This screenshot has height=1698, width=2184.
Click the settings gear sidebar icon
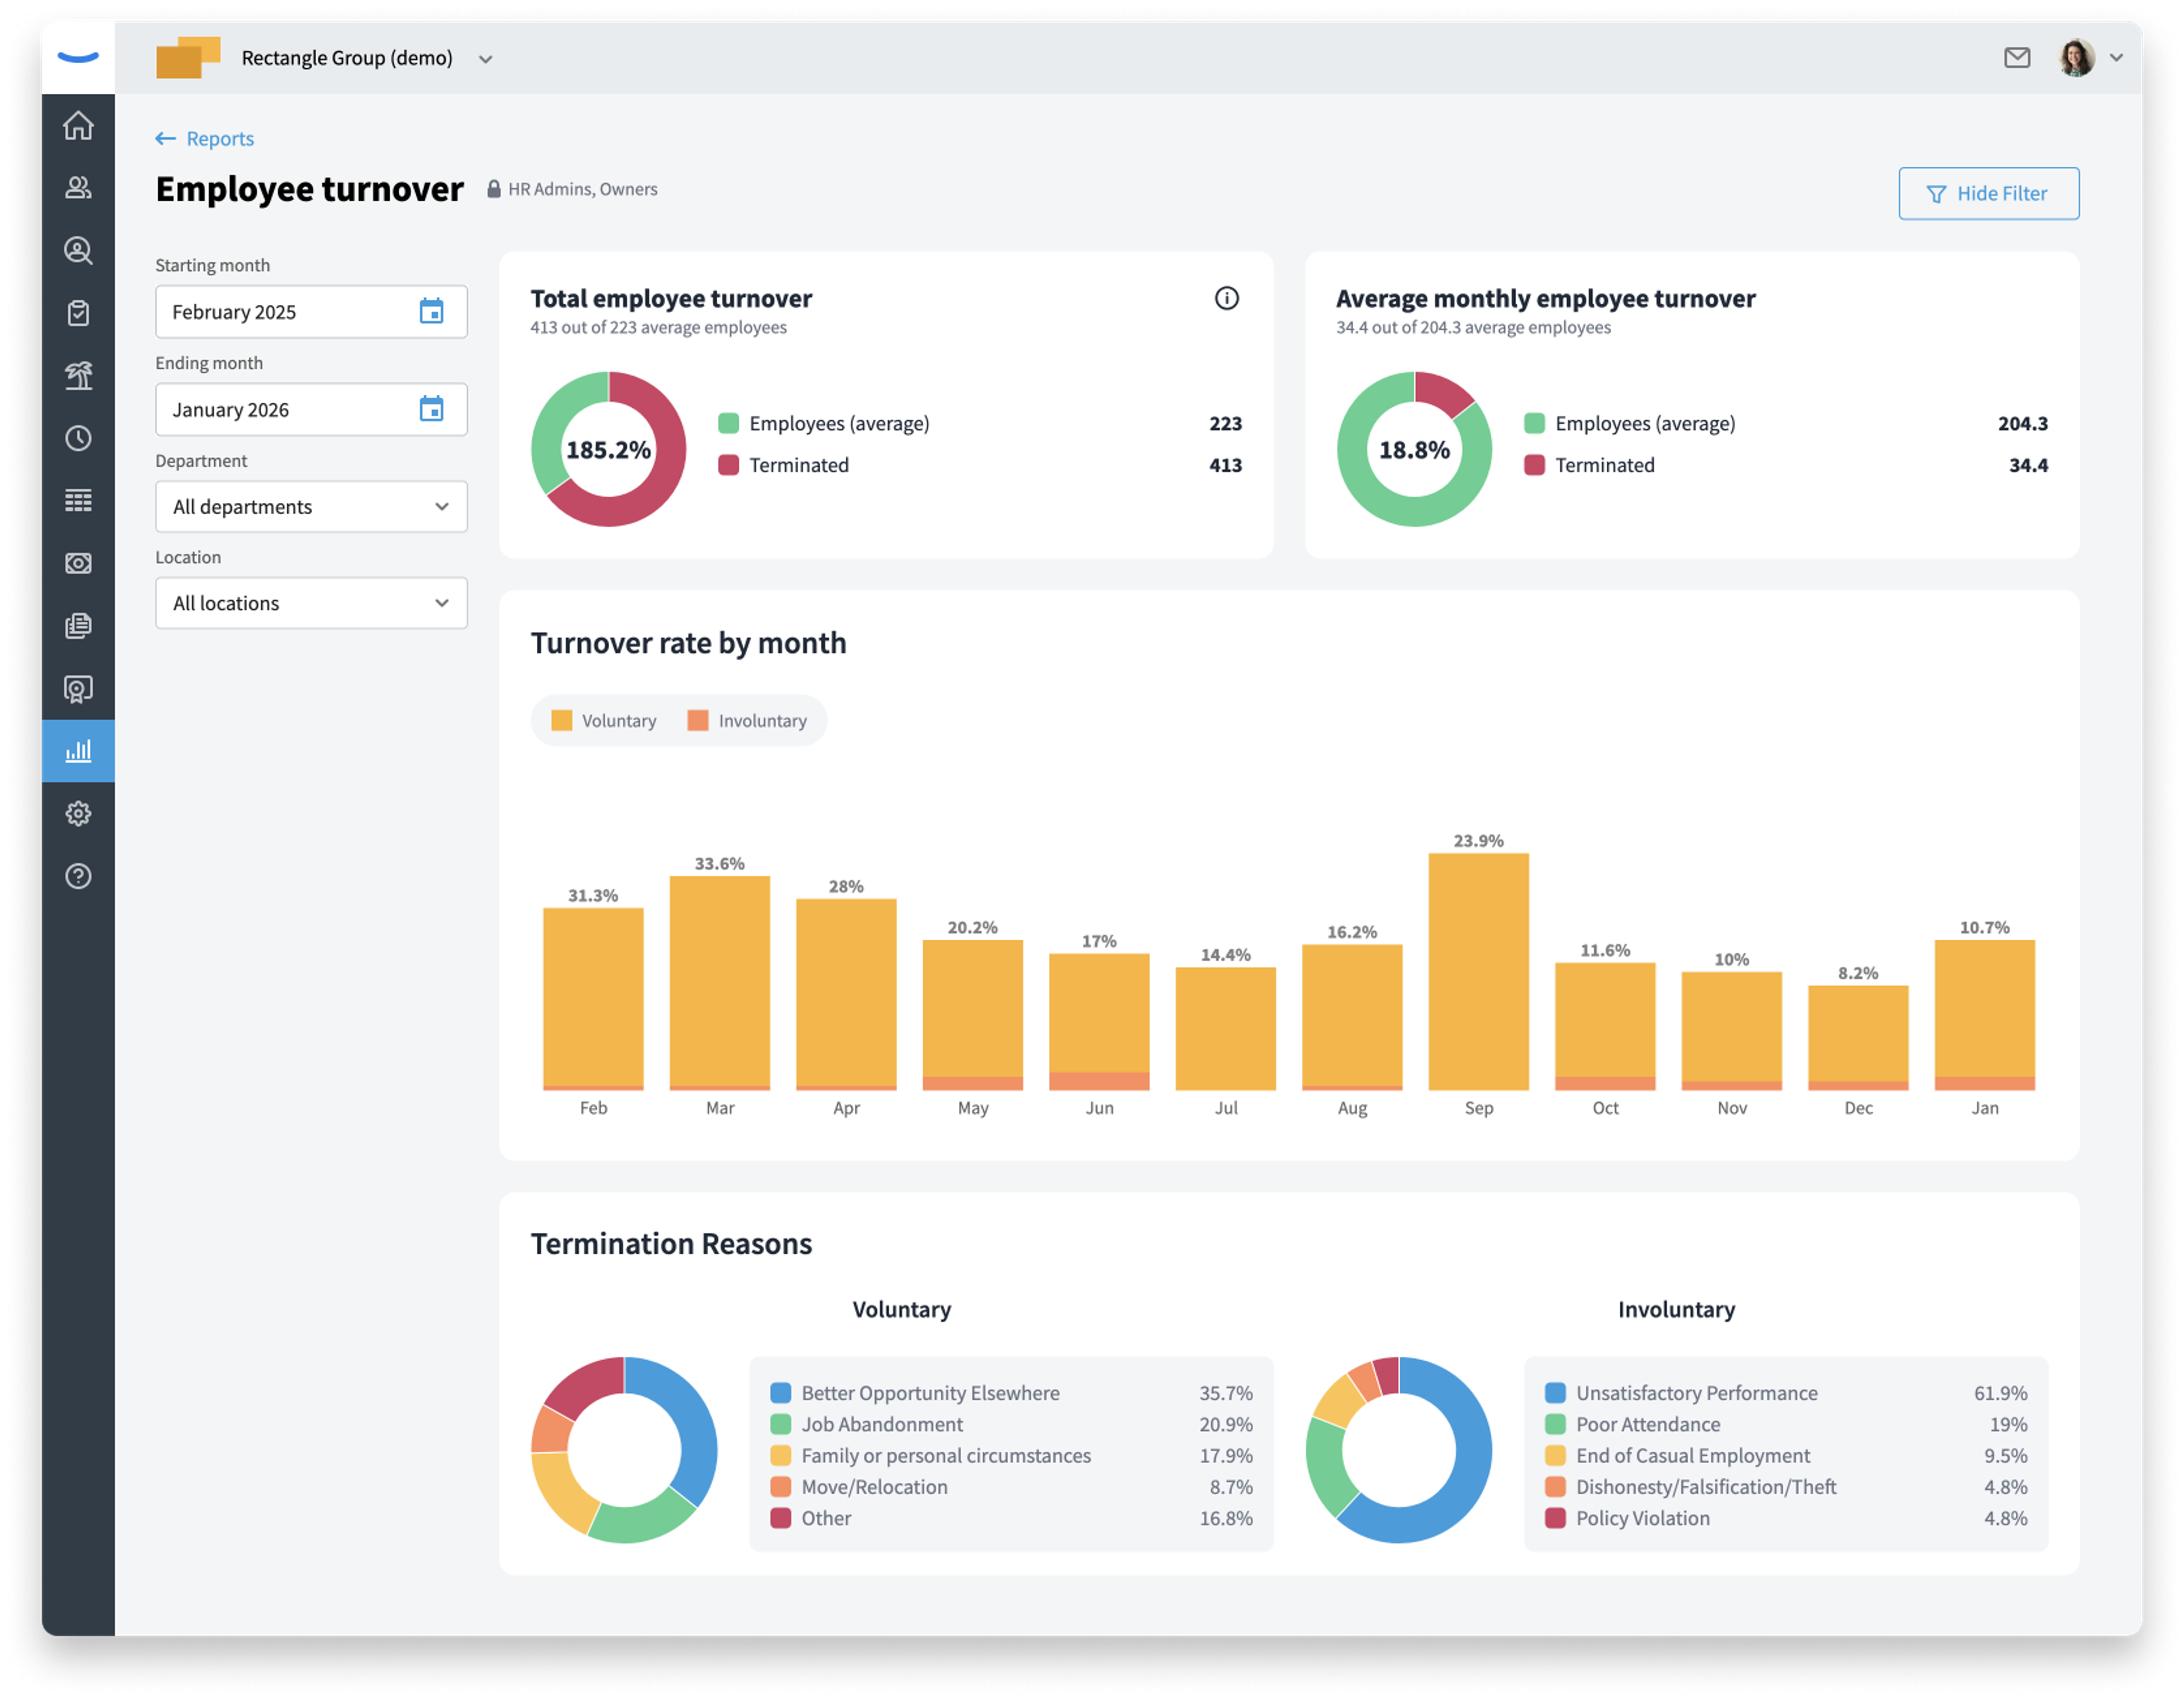[78, 813]
